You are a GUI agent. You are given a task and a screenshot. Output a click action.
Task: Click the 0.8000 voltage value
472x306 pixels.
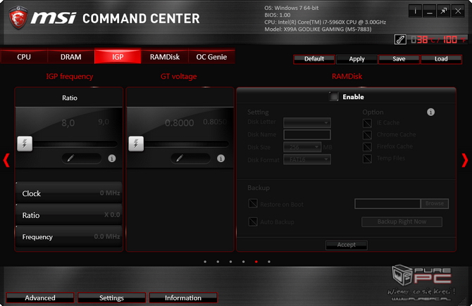(x=180, y=122)
